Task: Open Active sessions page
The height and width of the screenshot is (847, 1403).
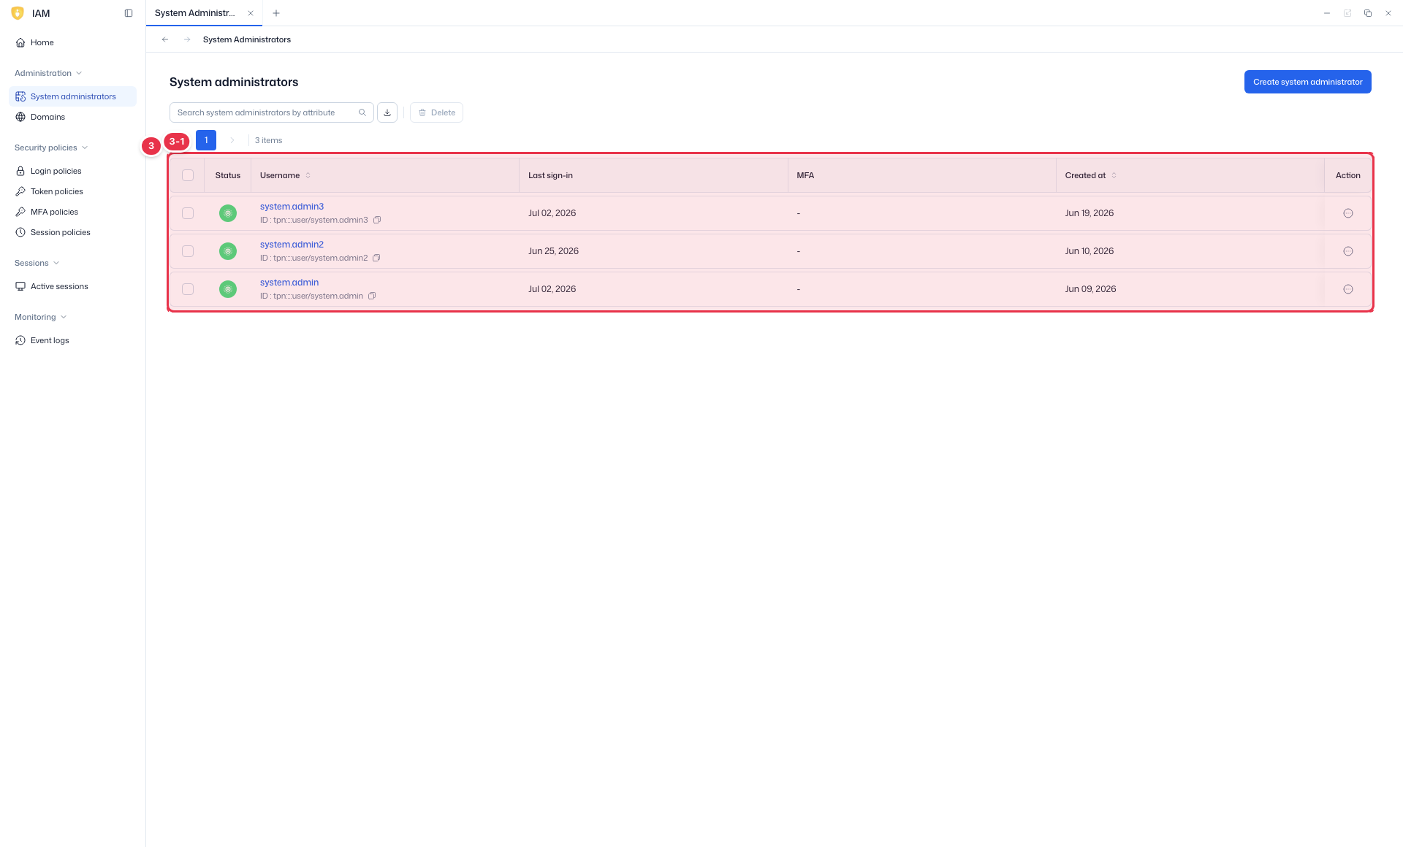Action: 72,286
